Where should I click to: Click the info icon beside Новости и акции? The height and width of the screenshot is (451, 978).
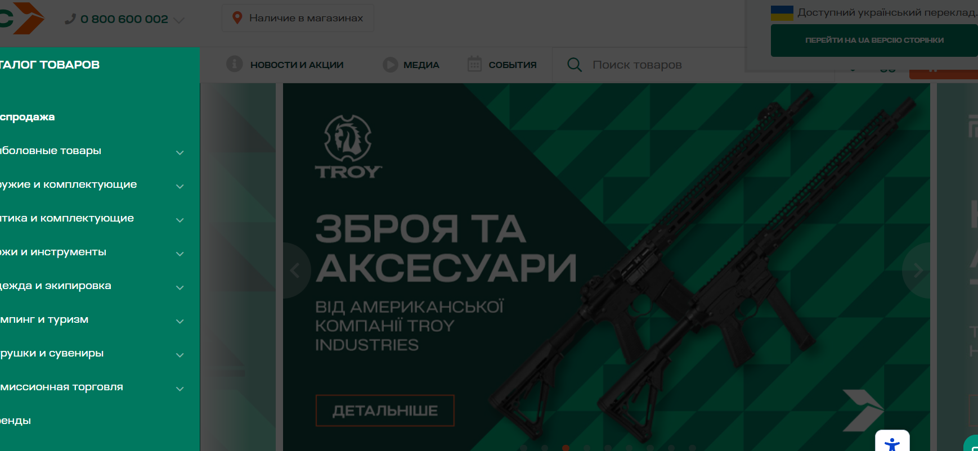coord(234,64)
